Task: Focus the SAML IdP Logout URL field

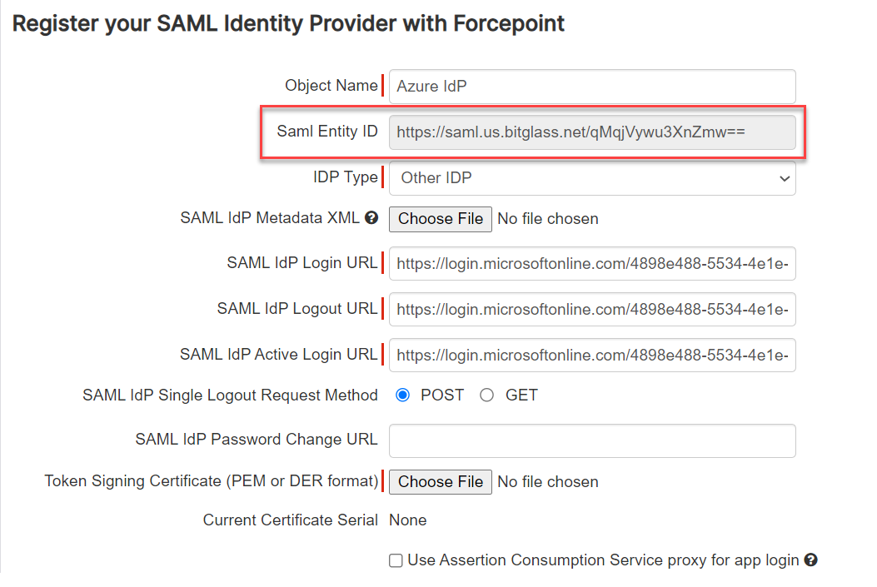Action: click(591, 309)
